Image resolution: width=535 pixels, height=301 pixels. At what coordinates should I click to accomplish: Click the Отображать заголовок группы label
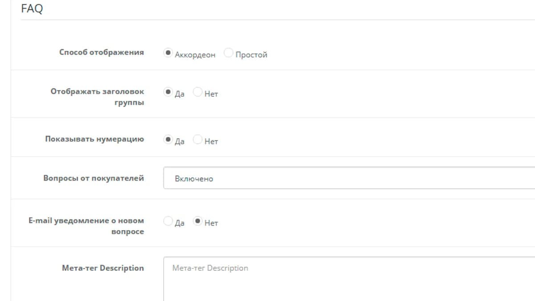tap(97, 97)
